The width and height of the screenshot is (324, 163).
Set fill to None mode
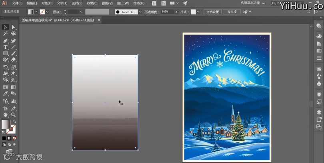click(x=14, y=138)
